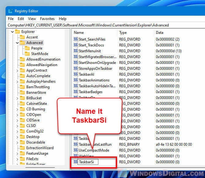205x178 pixels.
Task: Click the Registry Editor app icon in title bar
Action: coord(10,11)
